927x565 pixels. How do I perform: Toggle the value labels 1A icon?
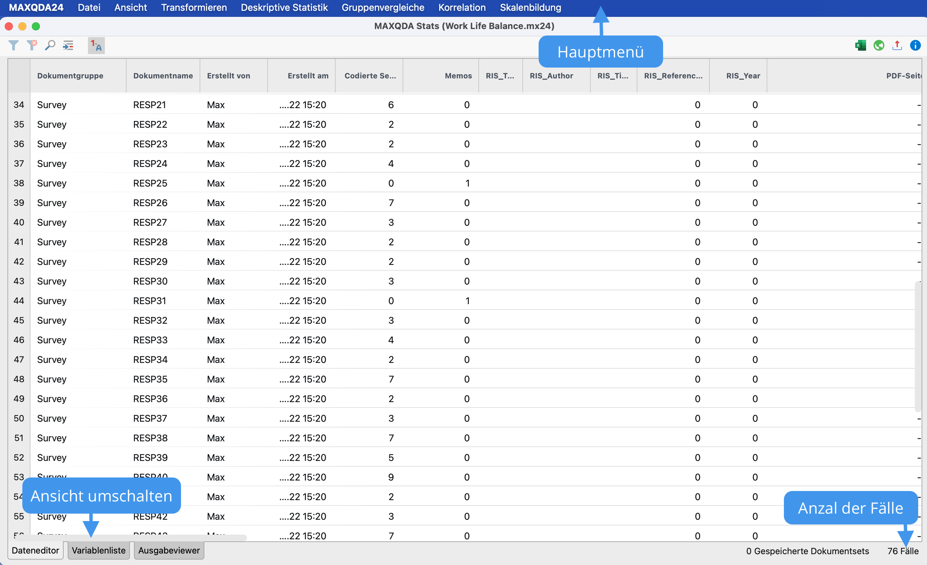click(96, 46)
